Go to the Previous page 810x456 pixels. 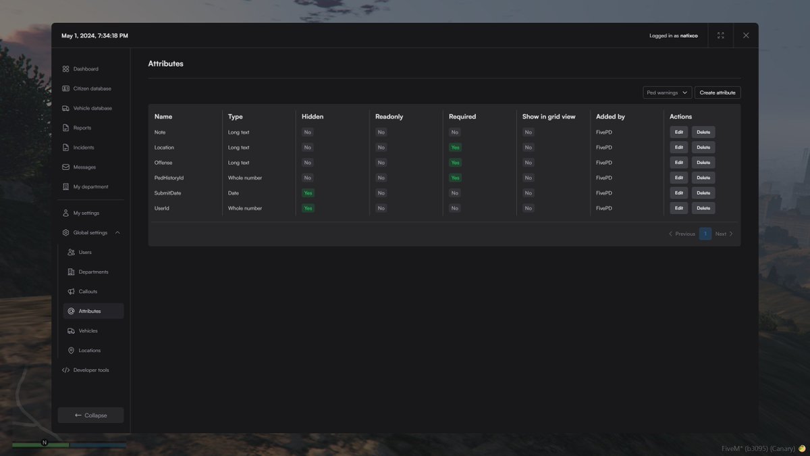click(682, 234)
